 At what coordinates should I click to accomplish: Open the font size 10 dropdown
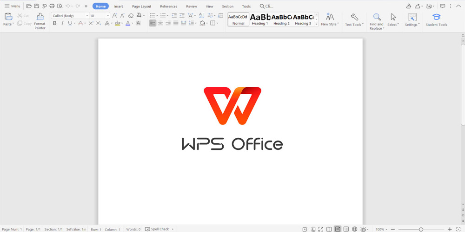point(108,16)
